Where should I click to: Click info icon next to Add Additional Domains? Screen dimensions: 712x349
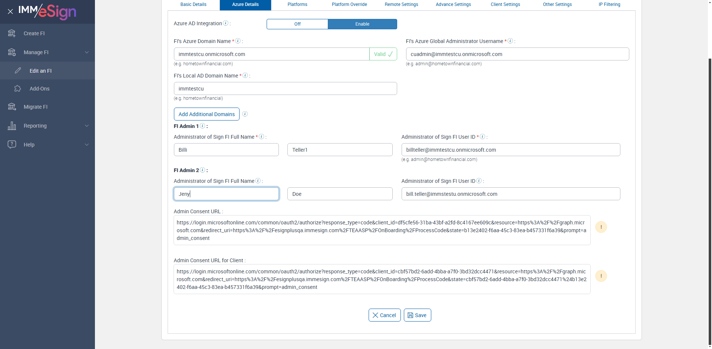coord(245,114)
